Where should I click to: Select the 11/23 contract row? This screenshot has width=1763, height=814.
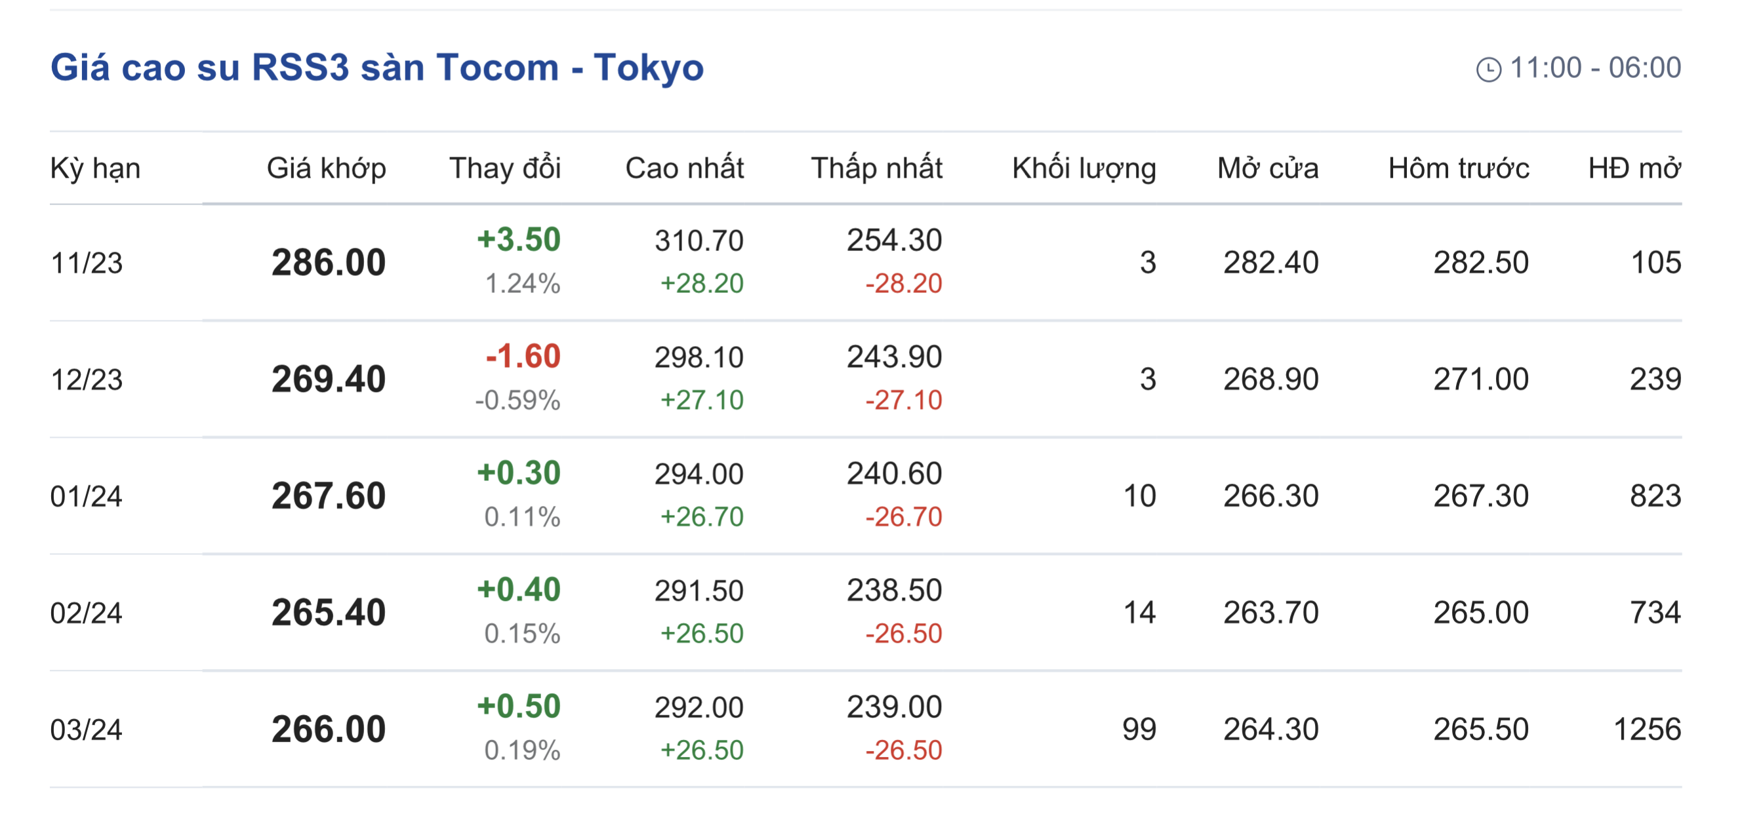pos(87,263)
